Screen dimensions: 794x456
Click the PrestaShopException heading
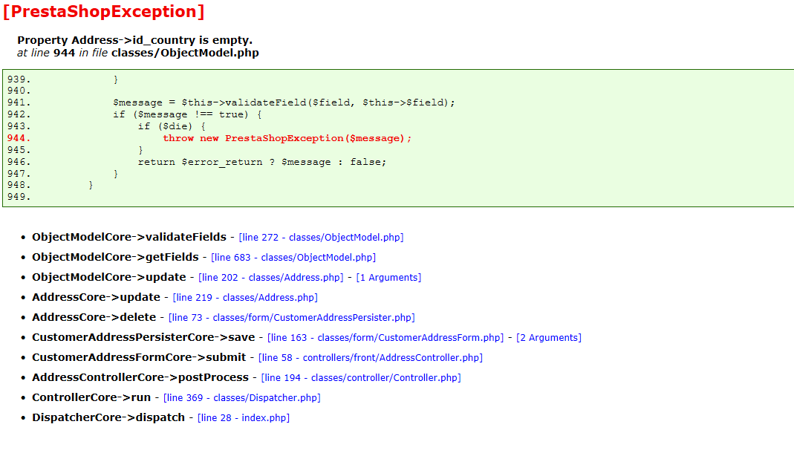click(x=104, y=12)
